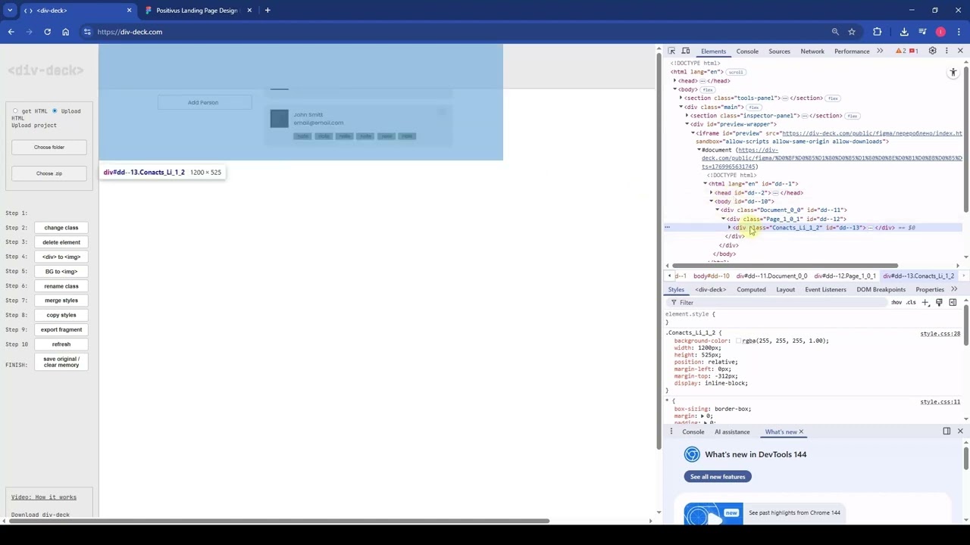Go back in browser history
Image resolution: width=970 pixels, height=545 pixels.
pos(11,32)
